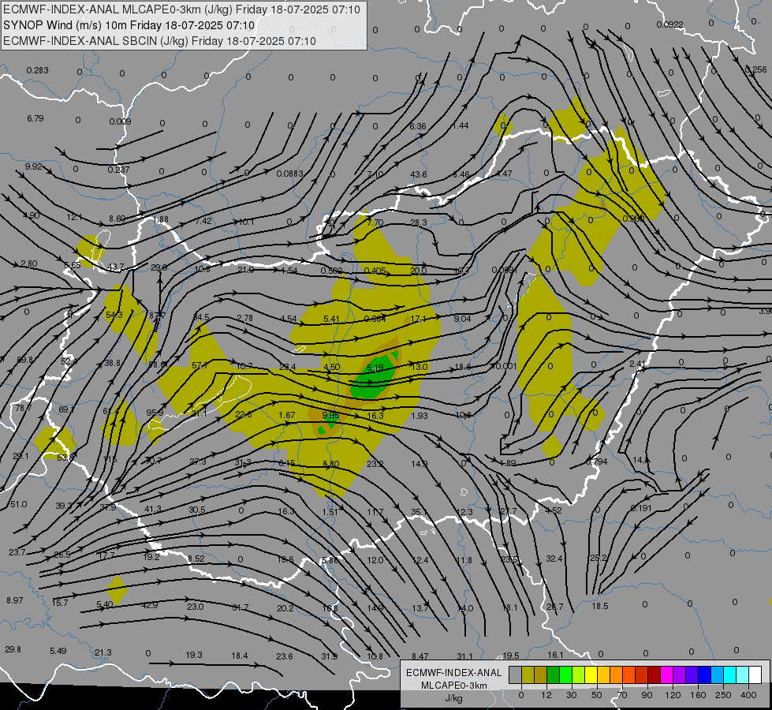This screenshot has height=710, width=772.
Task: Click the map value '6.36'
Action: (417, 126)
